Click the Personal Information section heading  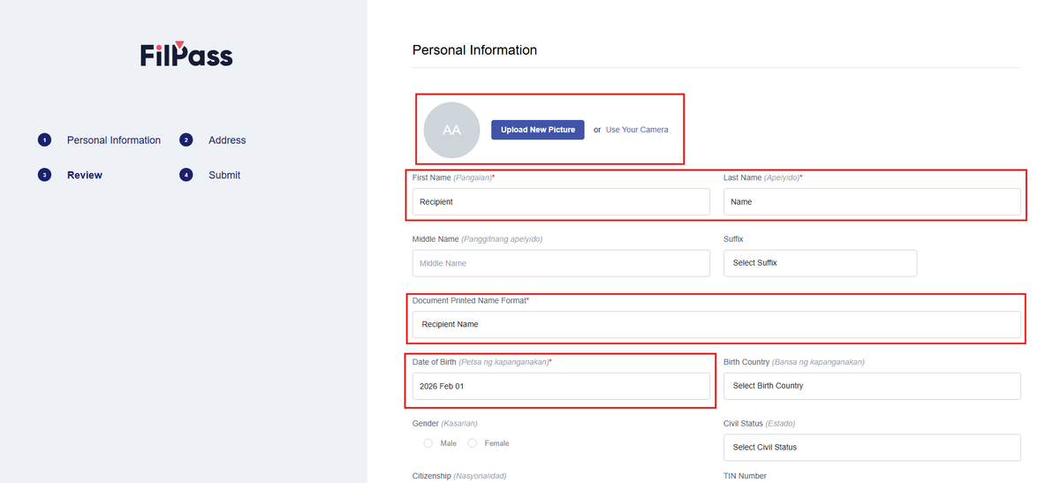[x=474, y=50]
